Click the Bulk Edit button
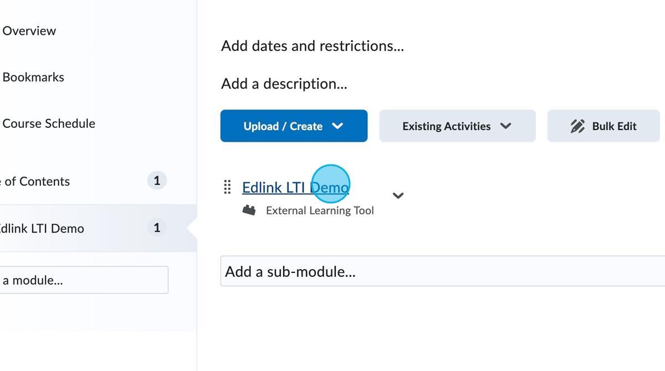Image resolution: width=665 pixels, height=371 pixels. (603, 126)
